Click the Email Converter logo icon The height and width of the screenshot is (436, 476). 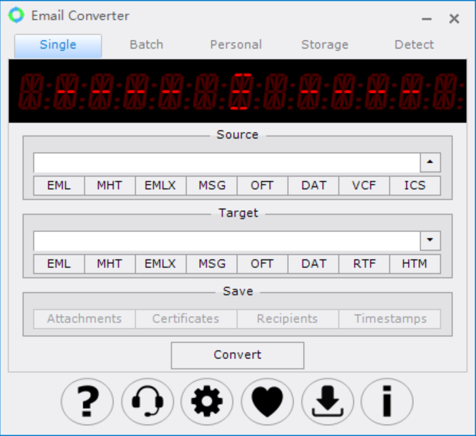pyautogui.click(x=16, y=15)
